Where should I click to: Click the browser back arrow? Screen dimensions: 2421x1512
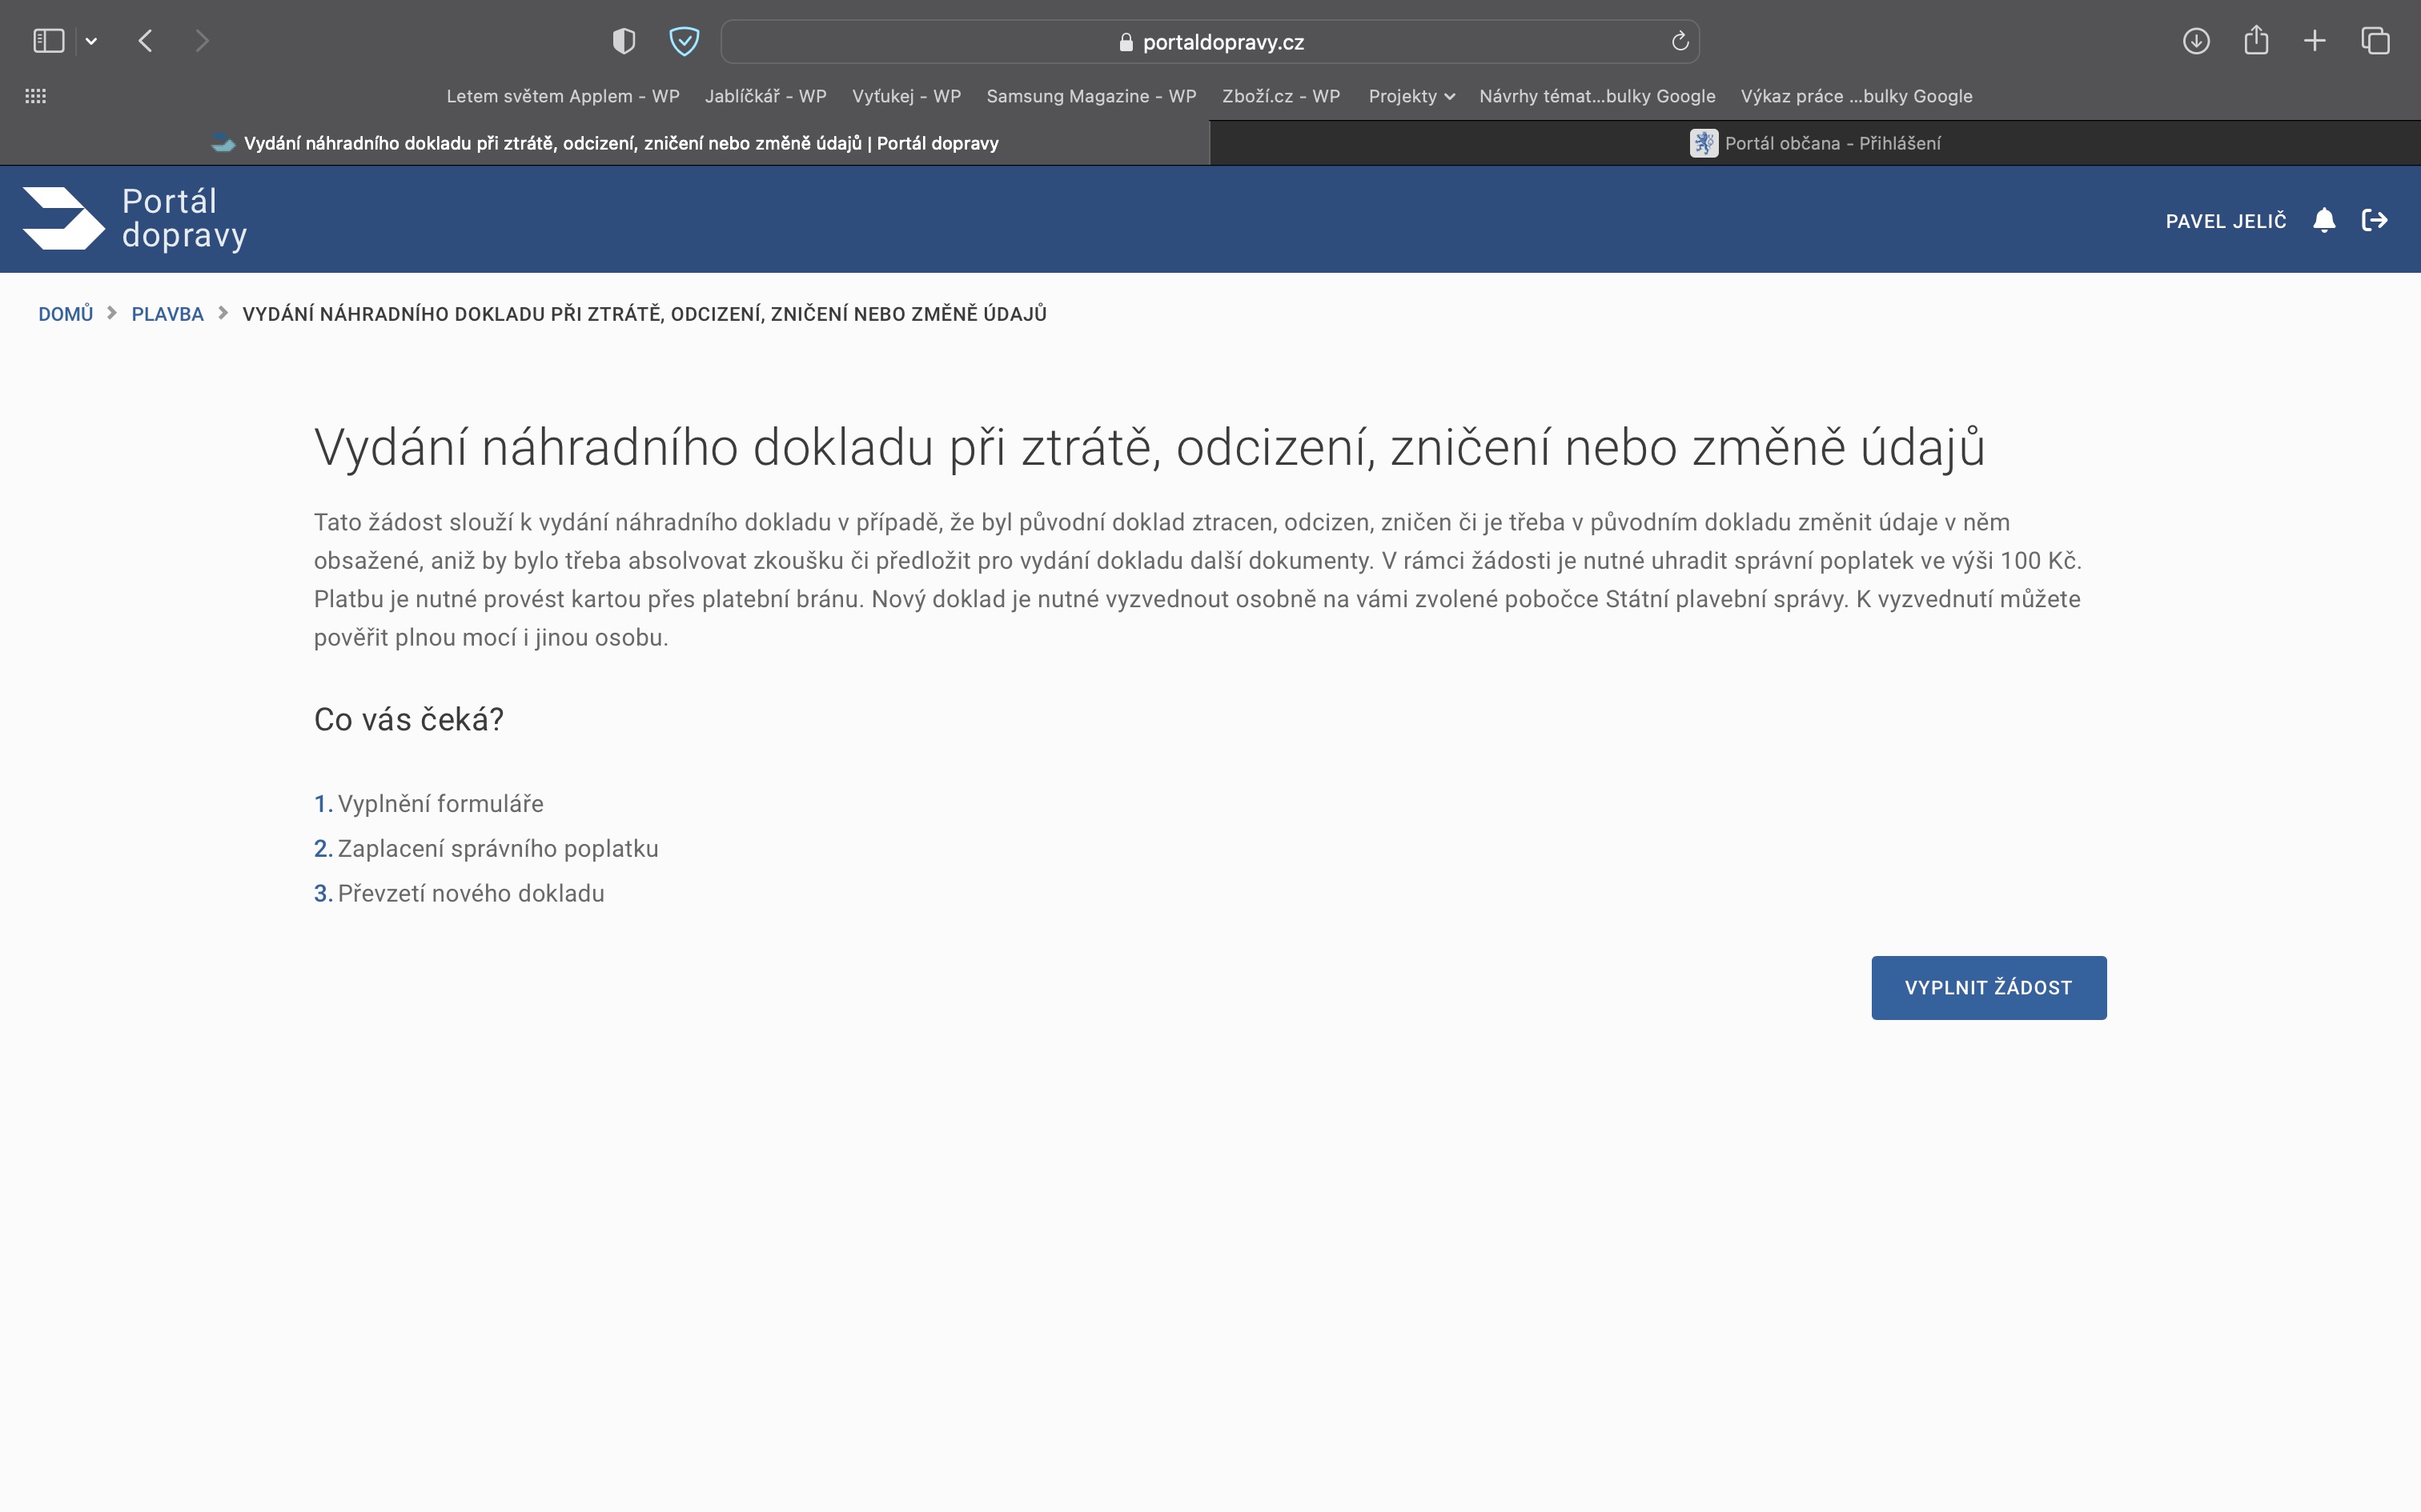coord(146,41)
